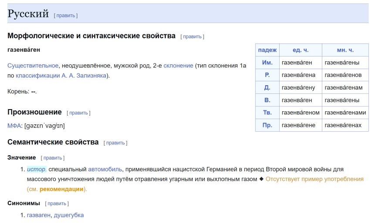Open классификации А. А. Зализняка link
Screen dimensions: 375x223
pyautogui.click(x=61, y=76)
